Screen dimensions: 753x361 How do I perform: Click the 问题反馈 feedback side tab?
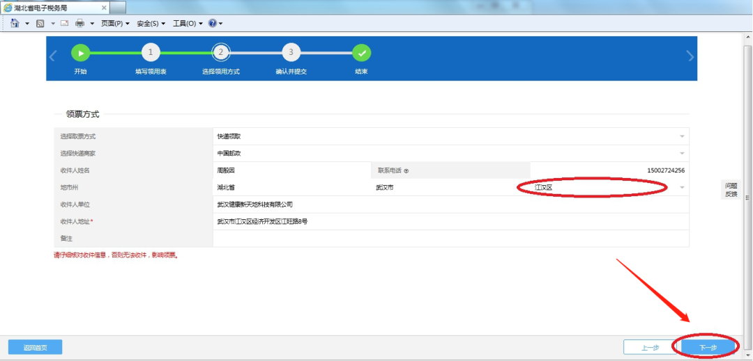coord(731,190)
